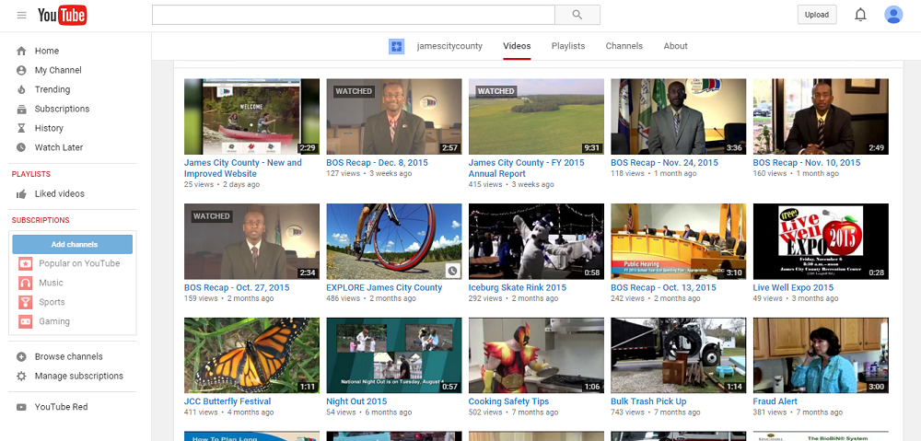Click the Add channels button
The width and height of the screenshot is (921, 441).
pyautogui.click(x=73, y=244)
